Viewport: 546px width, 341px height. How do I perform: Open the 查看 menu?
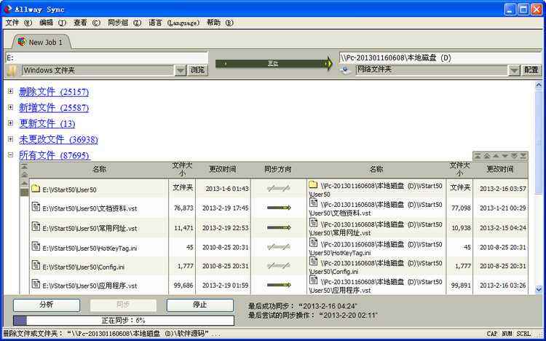coord(87,23)
